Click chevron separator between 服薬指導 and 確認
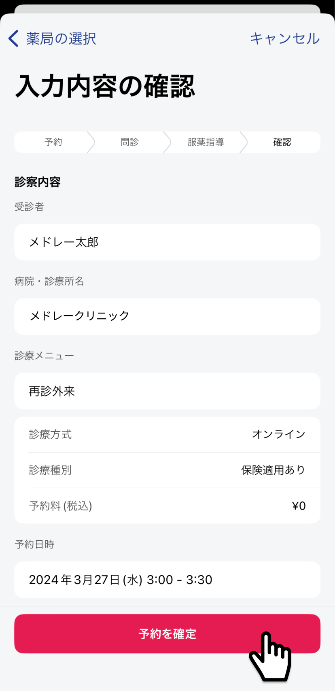The image size is (335, 691). click(244, 142)
